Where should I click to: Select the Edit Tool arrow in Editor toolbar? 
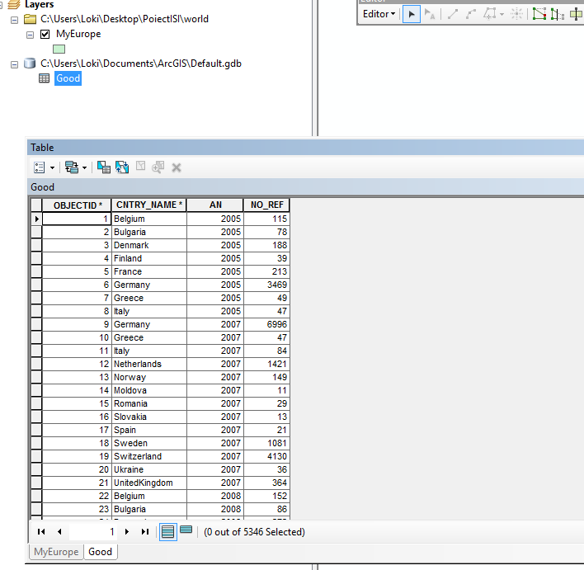pyautogui.click(x=412, y=14)
